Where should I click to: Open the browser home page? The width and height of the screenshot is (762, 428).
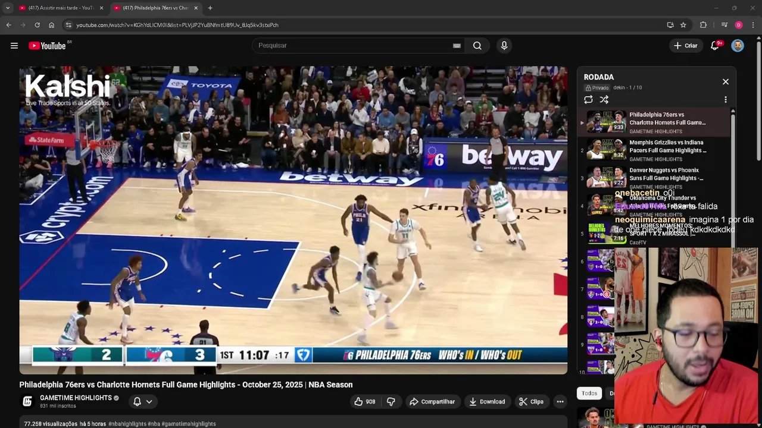click(x=51, y=25)
